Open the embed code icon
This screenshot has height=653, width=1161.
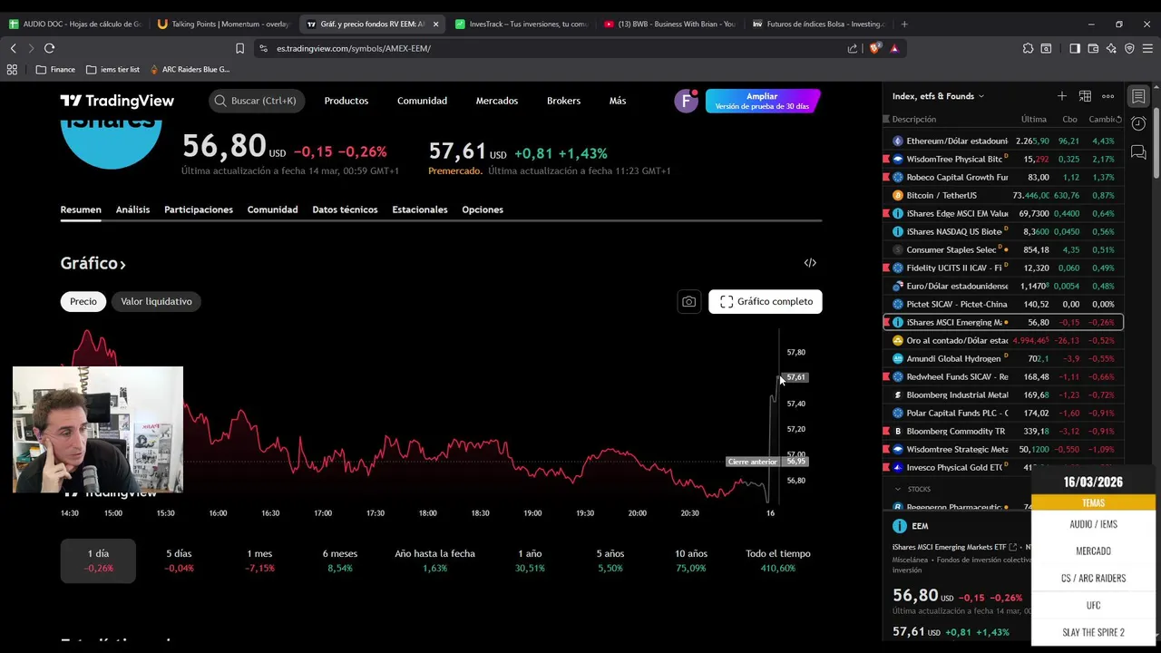810,263
